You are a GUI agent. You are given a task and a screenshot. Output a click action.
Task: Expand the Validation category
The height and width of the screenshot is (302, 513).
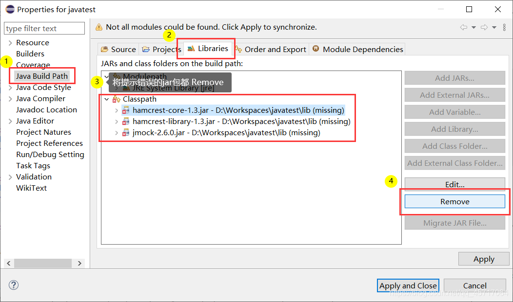pos(10,177)
